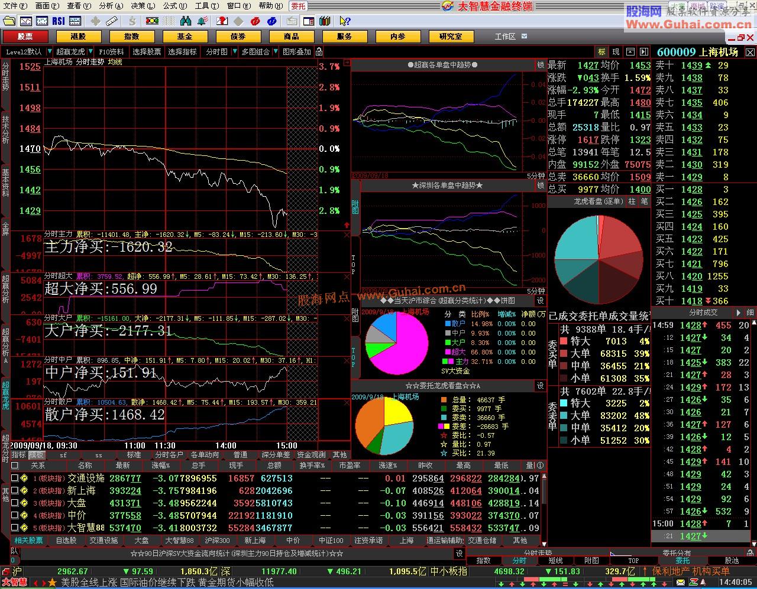The height and width of the screenshot is (589, 757).
Task: Open the 分析 menu
Action: pyautogui.click(x=111, y=6)
